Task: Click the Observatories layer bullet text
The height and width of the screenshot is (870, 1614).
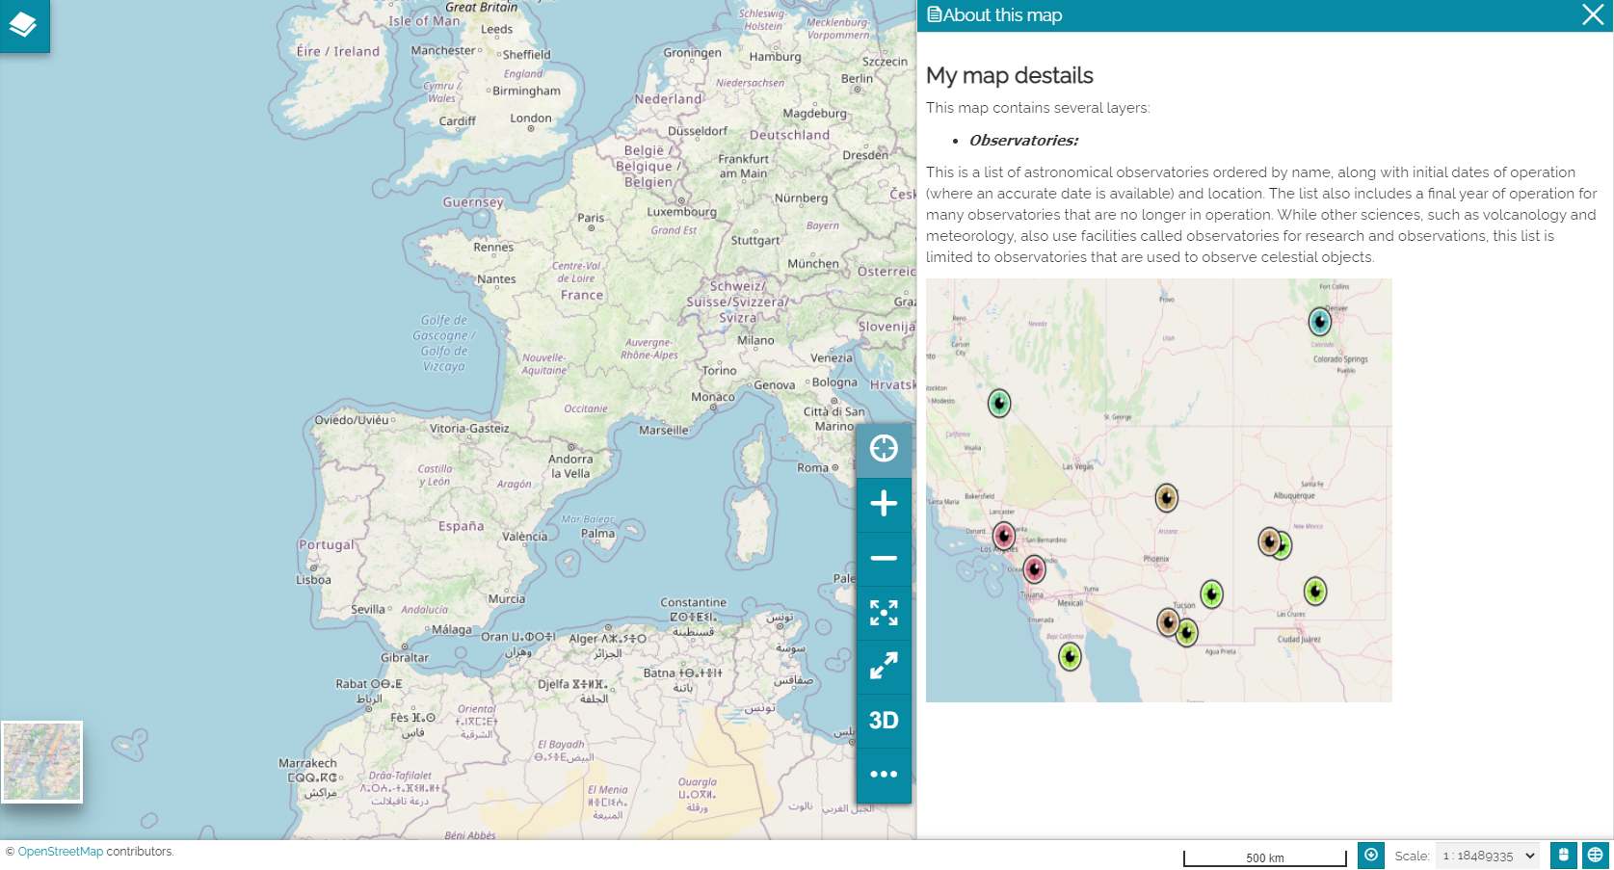Action: tap(1023, 141)
